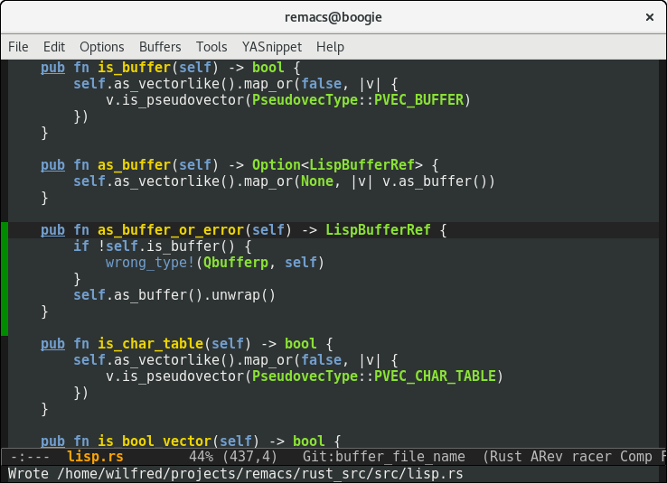The height and width of the screenshot is (483, 667).
Task: Open the File menu
Action: pos(18,47)
